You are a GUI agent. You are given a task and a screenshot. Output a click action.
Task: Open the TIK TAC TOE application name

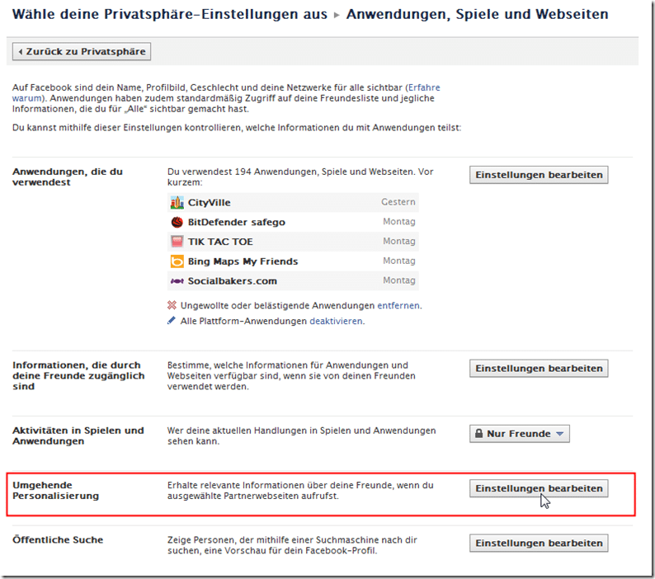click(x=220, y=242)
